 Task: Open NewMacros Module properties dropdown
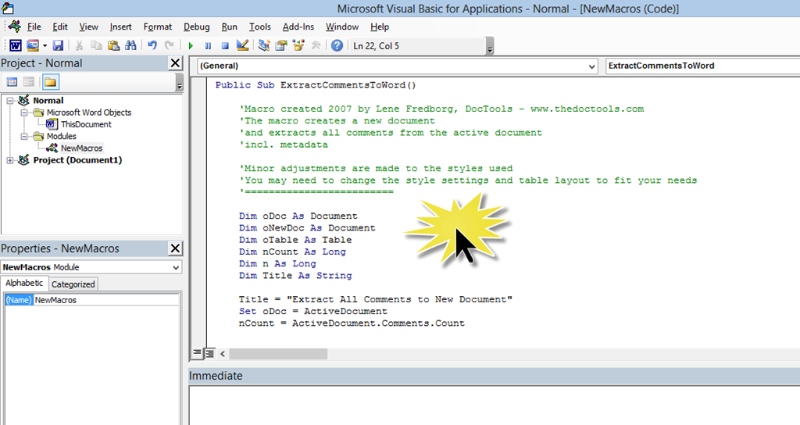click(x=176, y=267)
